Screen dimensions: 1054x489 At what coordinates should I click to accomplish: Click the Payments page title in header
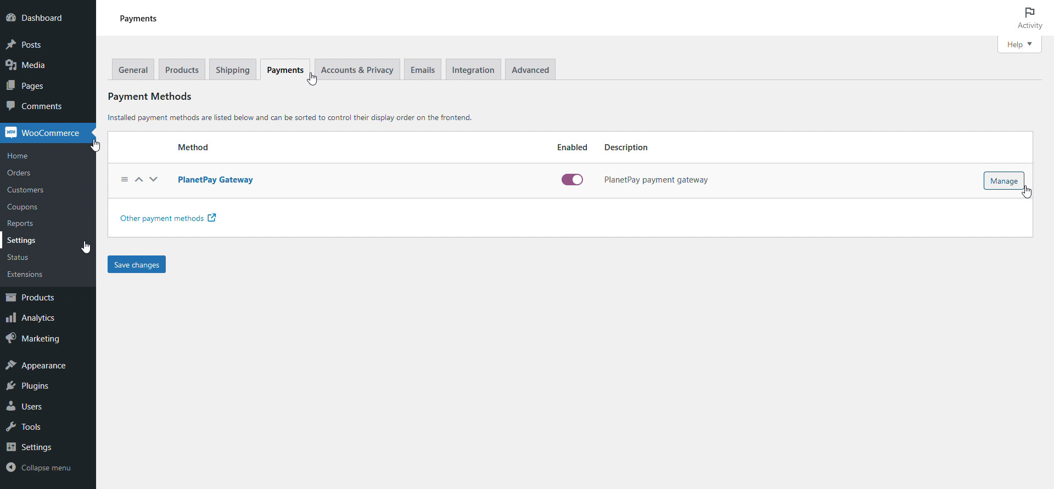pyautogui.click(x=138, y=18)
